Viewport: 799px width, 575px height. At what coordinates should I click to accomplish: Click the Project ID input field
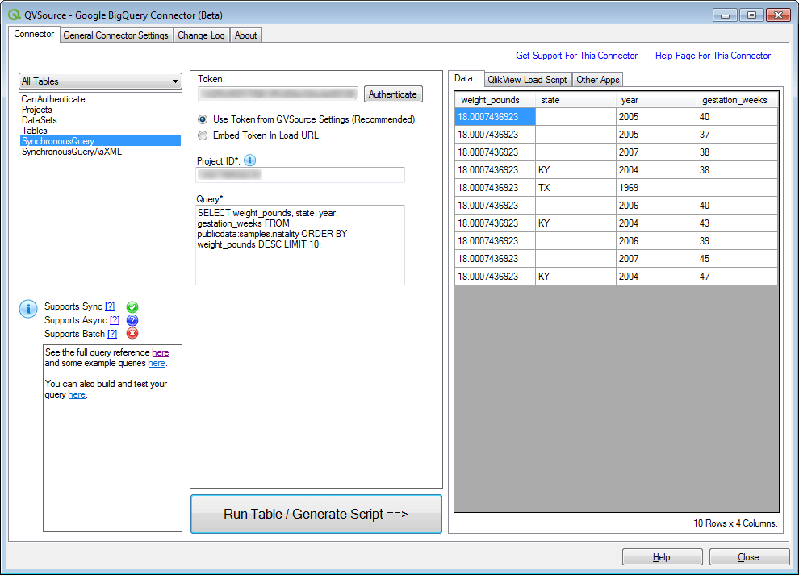(301, 175)
